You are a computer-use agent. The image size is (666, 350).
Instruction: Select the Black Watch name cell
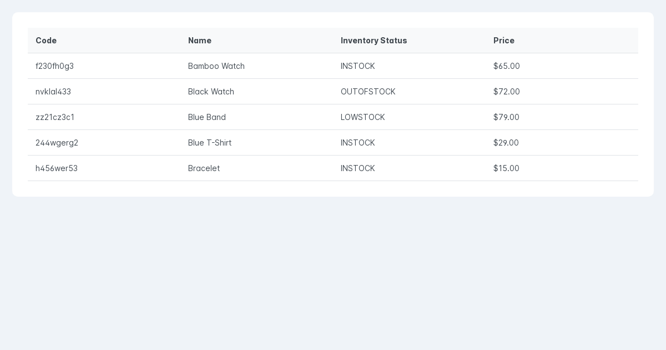coord(256,92)
